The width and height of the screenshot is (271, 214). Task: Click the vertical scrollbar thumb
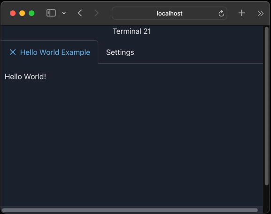267,106
